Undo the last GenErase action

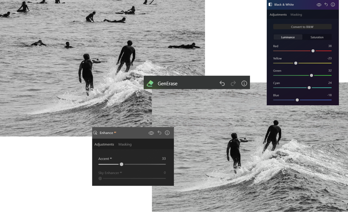click(222, 84)
